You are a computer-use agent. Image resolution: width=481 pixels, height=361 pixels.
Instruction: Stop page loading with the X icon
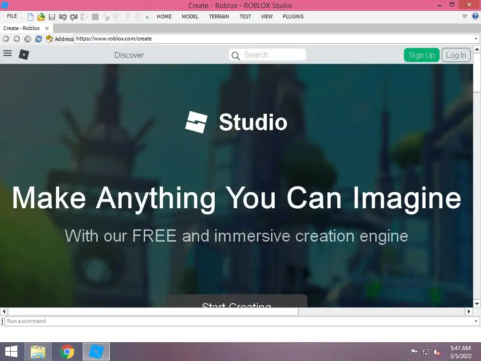(28, 39)
